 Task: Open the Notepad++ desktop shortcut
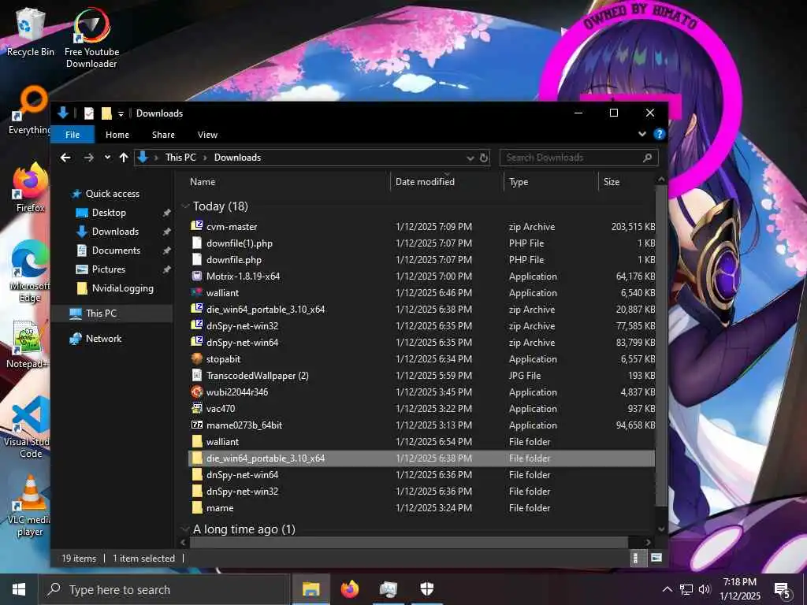[x=27, y=345]
